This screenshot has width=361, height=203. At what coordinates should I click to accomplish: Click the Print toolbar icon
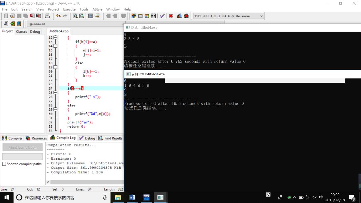47,16
